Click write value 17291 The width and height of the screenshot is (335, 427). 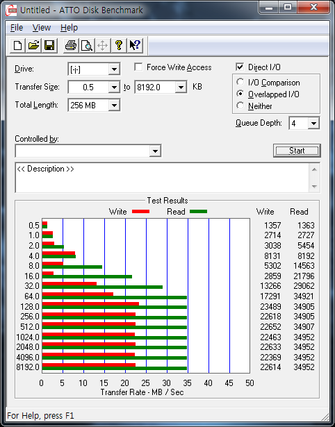(x=270, y=296)
